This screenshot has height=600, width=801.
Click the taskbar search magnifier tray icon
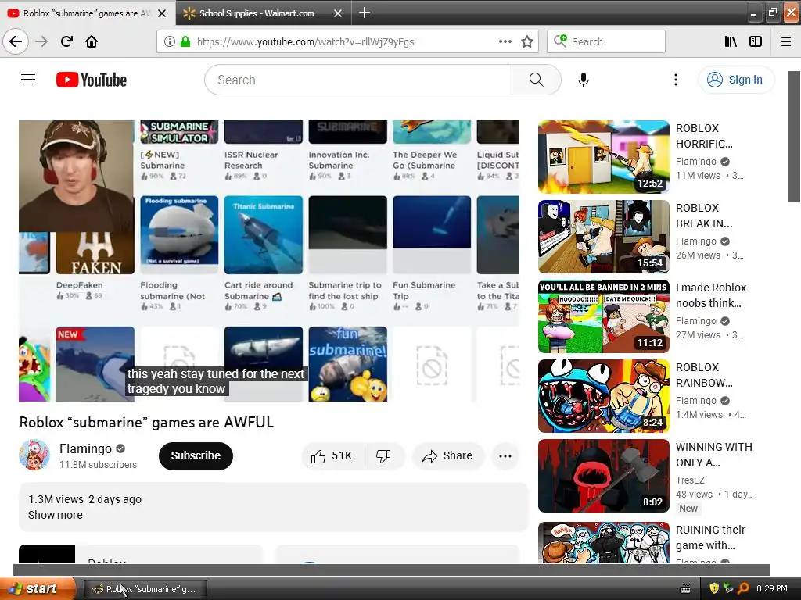pyautogui.click(x=743, y=588)
